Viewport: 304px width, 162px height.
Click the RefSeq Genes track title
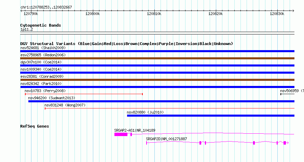[x=34, y=126]
